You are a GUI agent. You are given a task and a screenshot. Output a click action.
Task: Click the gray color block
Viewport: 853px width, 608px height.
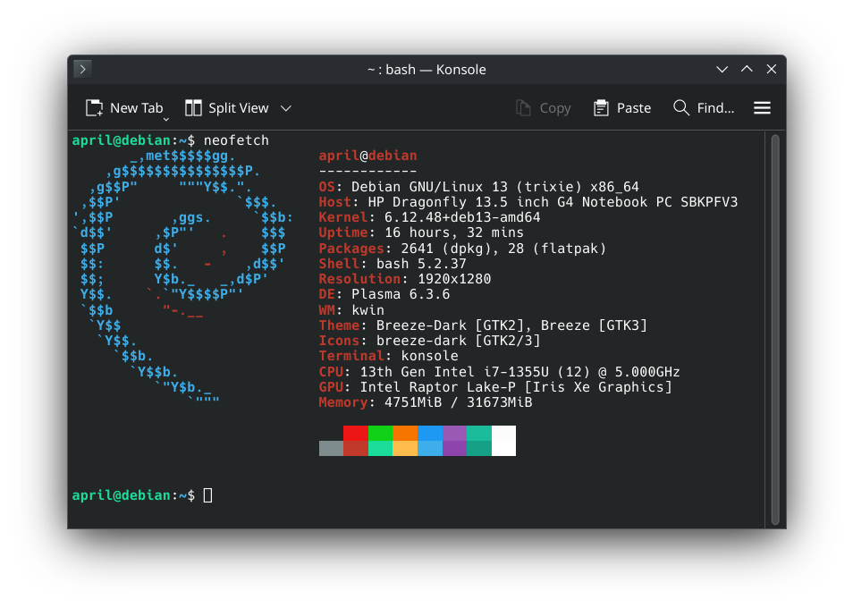(x=331, y=448)
